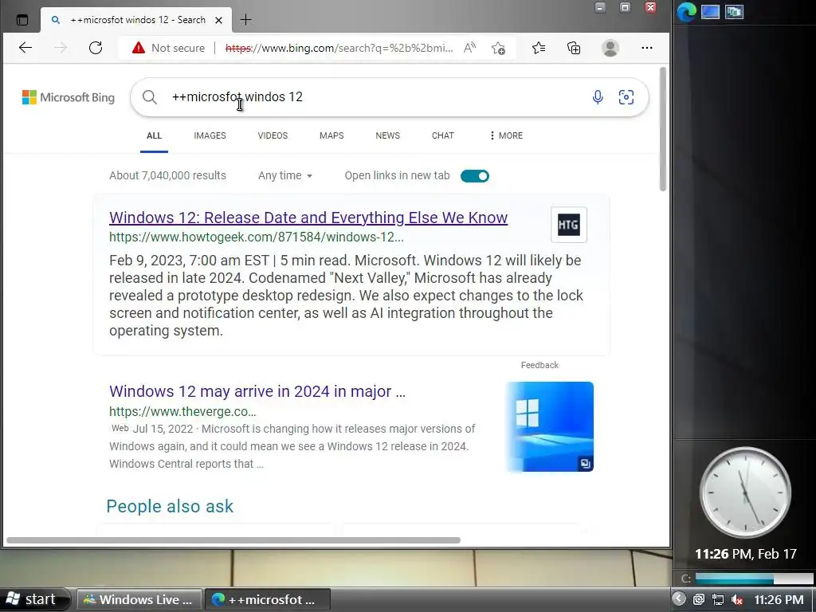
Task: Expand the MORE search categories menu
Action: [x=506, y=135]
